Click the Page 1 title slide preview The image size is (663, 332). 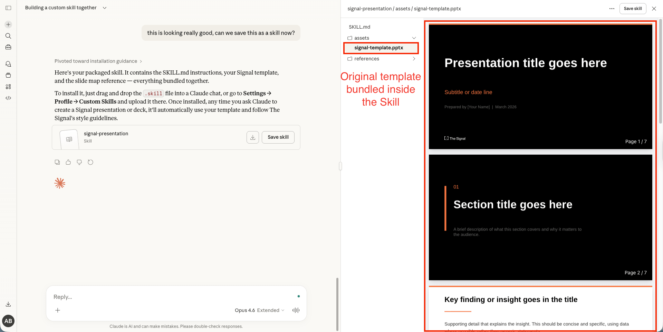pyautogui.click(x=540, y=87)
